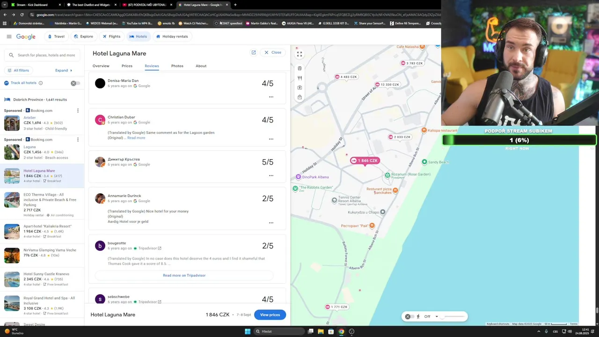Open Tripadvisor link icon on bougeotte review
The image size is (599, 337).
(x=160, y=248)
